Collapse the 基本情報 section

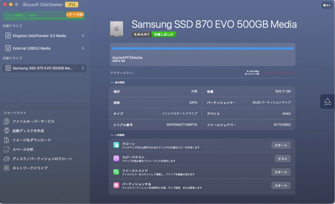tap(112, 83)
